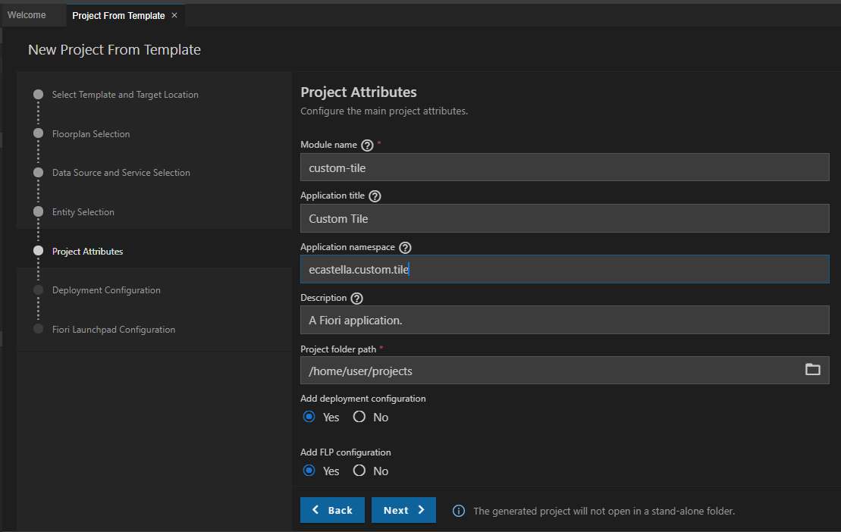
Task: Click the info icon beside stand-alone folder message
Action: (459, 511)
